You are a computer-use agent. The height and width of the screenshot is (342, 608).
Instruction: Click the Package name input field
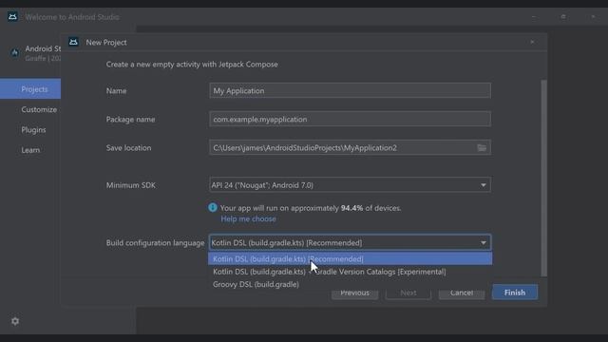point(350,119)
